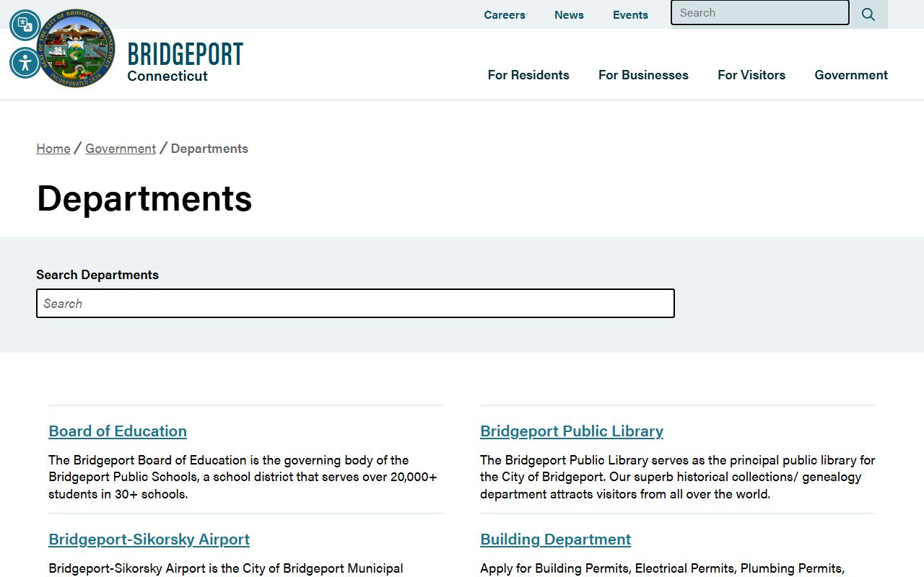This screenshot has height=577, width=924.
Task: Open Bridgeport Public Library department
Action: (x=572, y=431)
